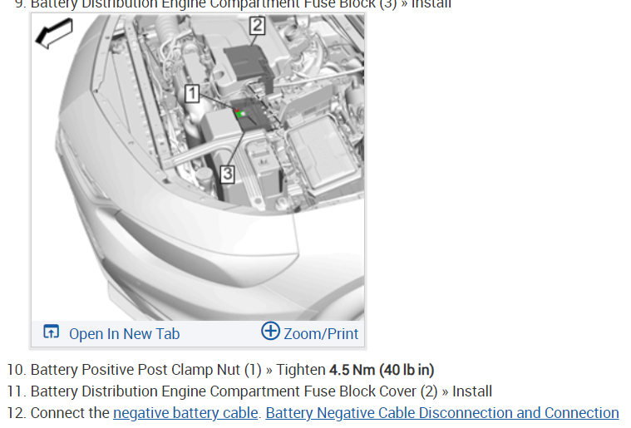Click the Open In New Tab icon
This screenshot has width=631, height=428.
click(x=51, y=332)
